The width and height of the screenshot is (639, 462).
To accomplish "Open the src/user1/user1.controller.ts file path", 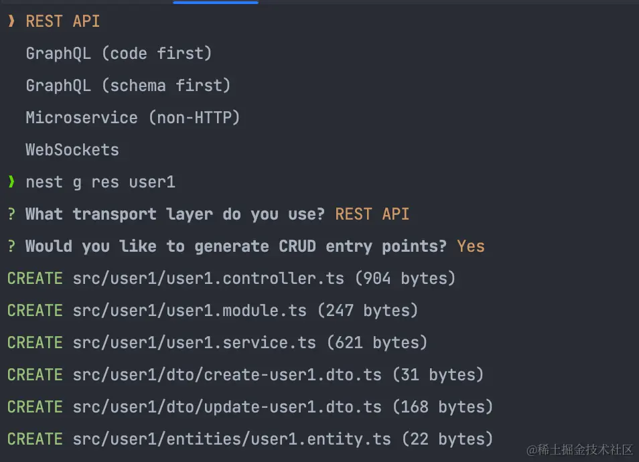I will pyautogui.click(x=208, y=279).
